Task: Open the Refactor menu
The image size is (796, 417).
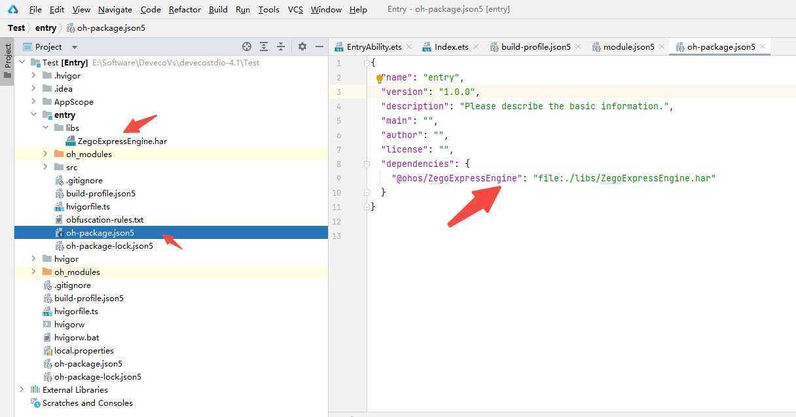Action: [185, 9]
